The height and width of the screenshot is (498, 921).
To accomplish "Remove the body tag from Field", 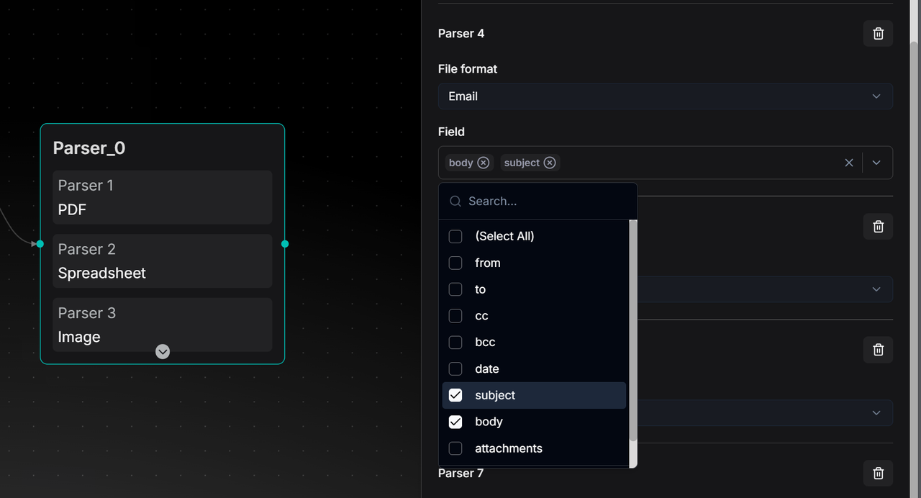I will tap(484, 163).
